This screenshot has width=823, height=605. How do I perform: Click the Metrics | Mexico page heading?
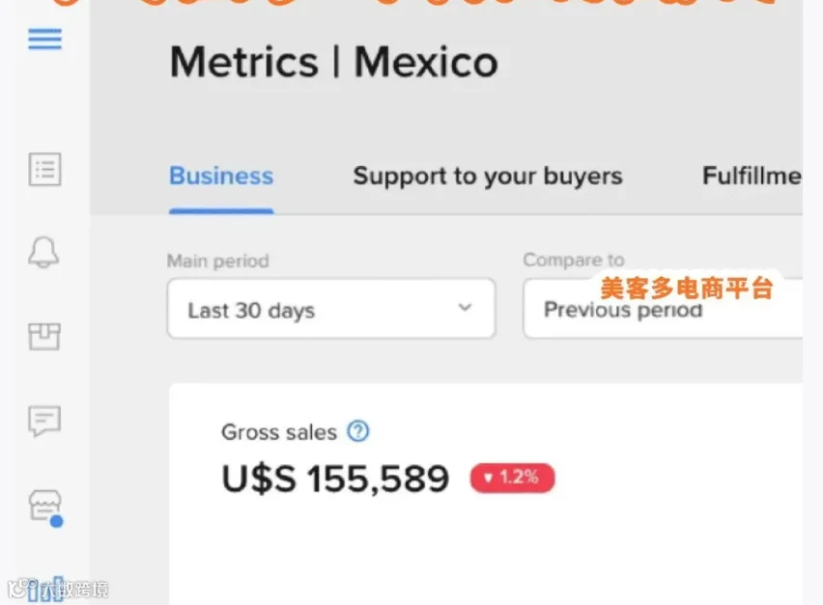(x=334, y=63)
